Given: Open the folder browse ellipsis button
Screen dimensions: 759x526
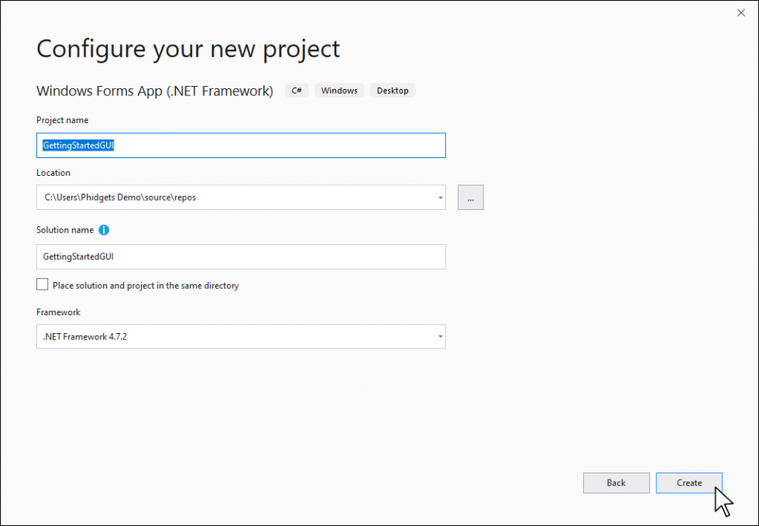Looking at the screenshot, I should coord(470,198).
